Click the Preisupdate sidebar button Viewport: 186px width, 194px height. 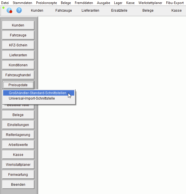18,85
